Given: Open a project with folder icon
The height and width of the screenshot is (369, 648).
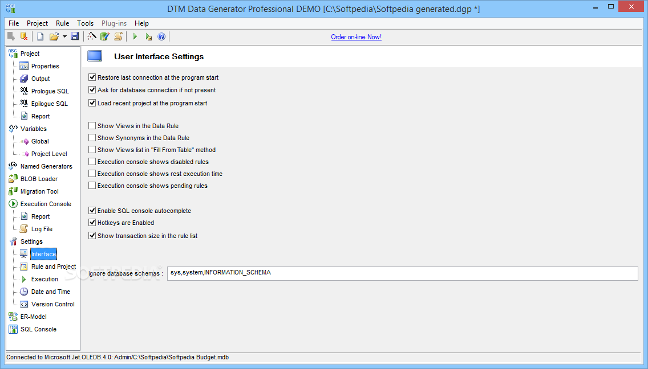Looking at the screenshot, I should click(54, 36).
